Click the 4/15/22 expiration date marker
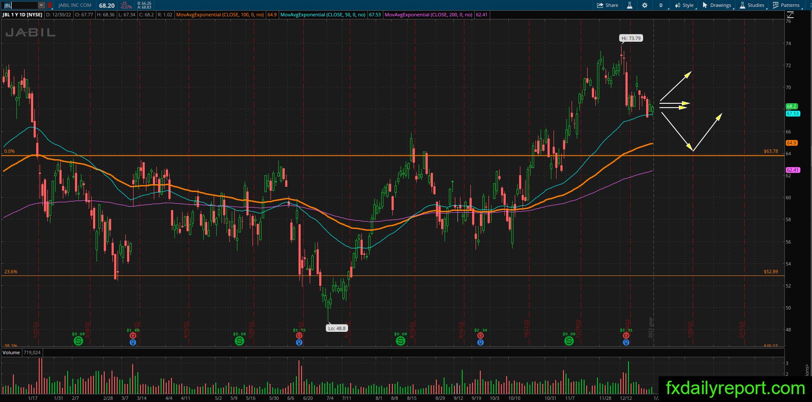812x402 pixels. [186, 330]
